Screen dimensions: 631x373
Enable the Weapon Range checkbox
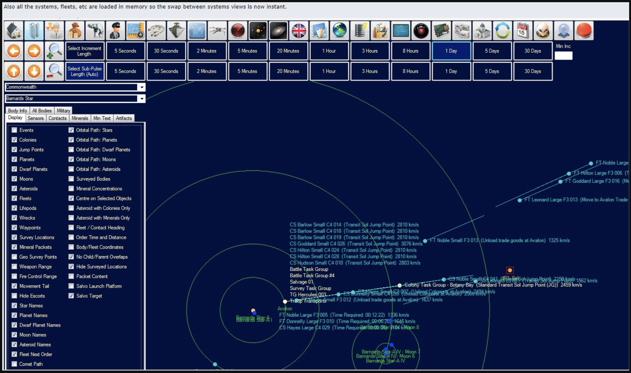click(14, 266)
